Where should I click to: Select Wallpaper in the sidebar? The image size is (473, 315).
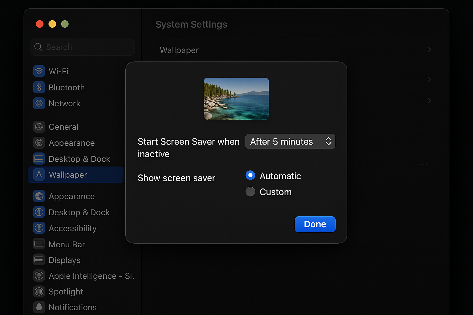tap(67, 174)
